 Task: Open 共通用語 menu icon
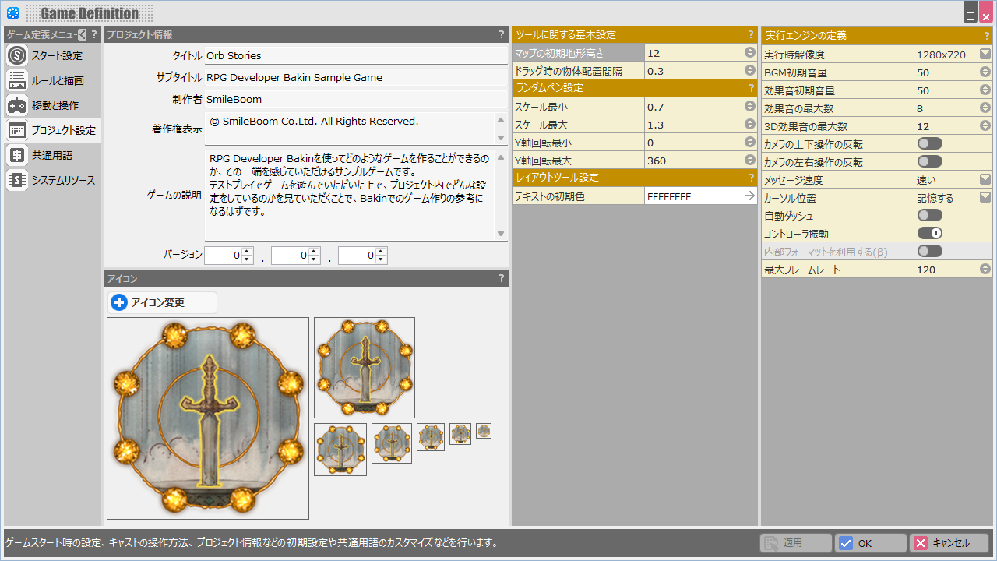point(17,156)
